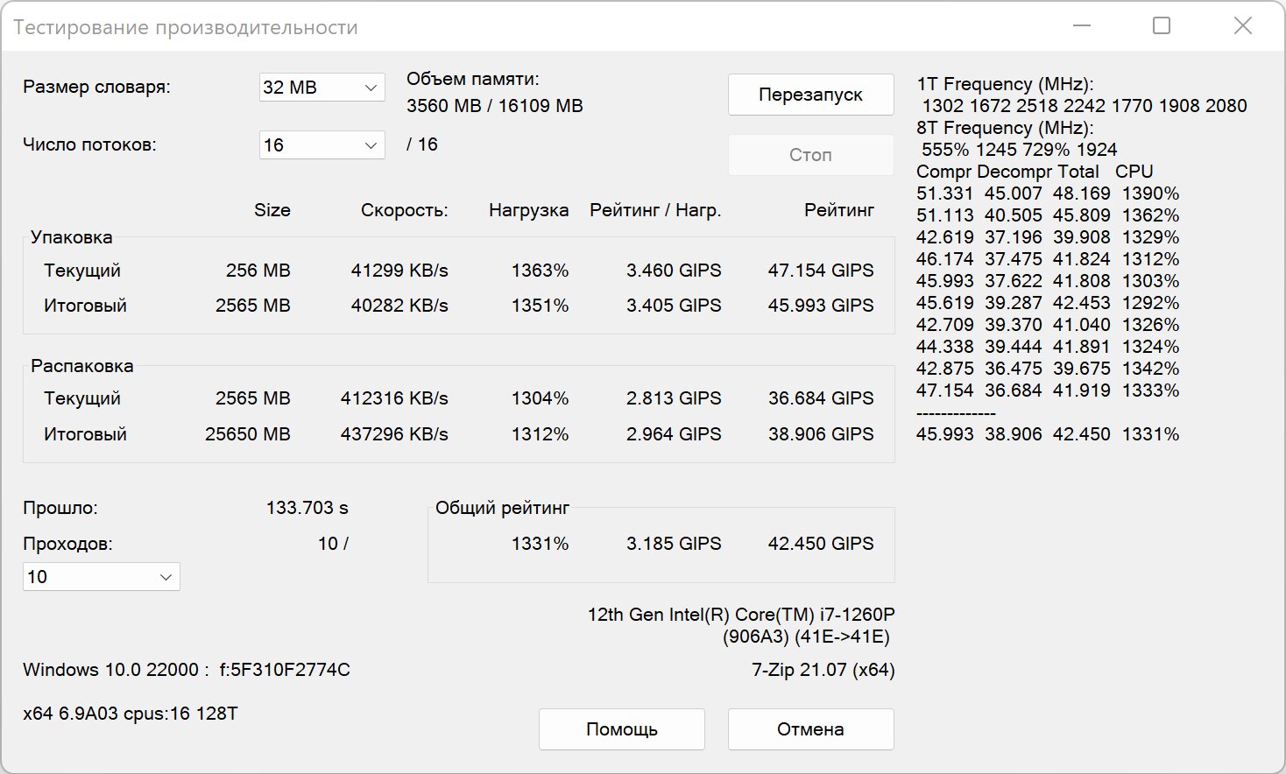Select unpacking current speed 412316 KB/s

pyautogui.click(x=394, y=398)
